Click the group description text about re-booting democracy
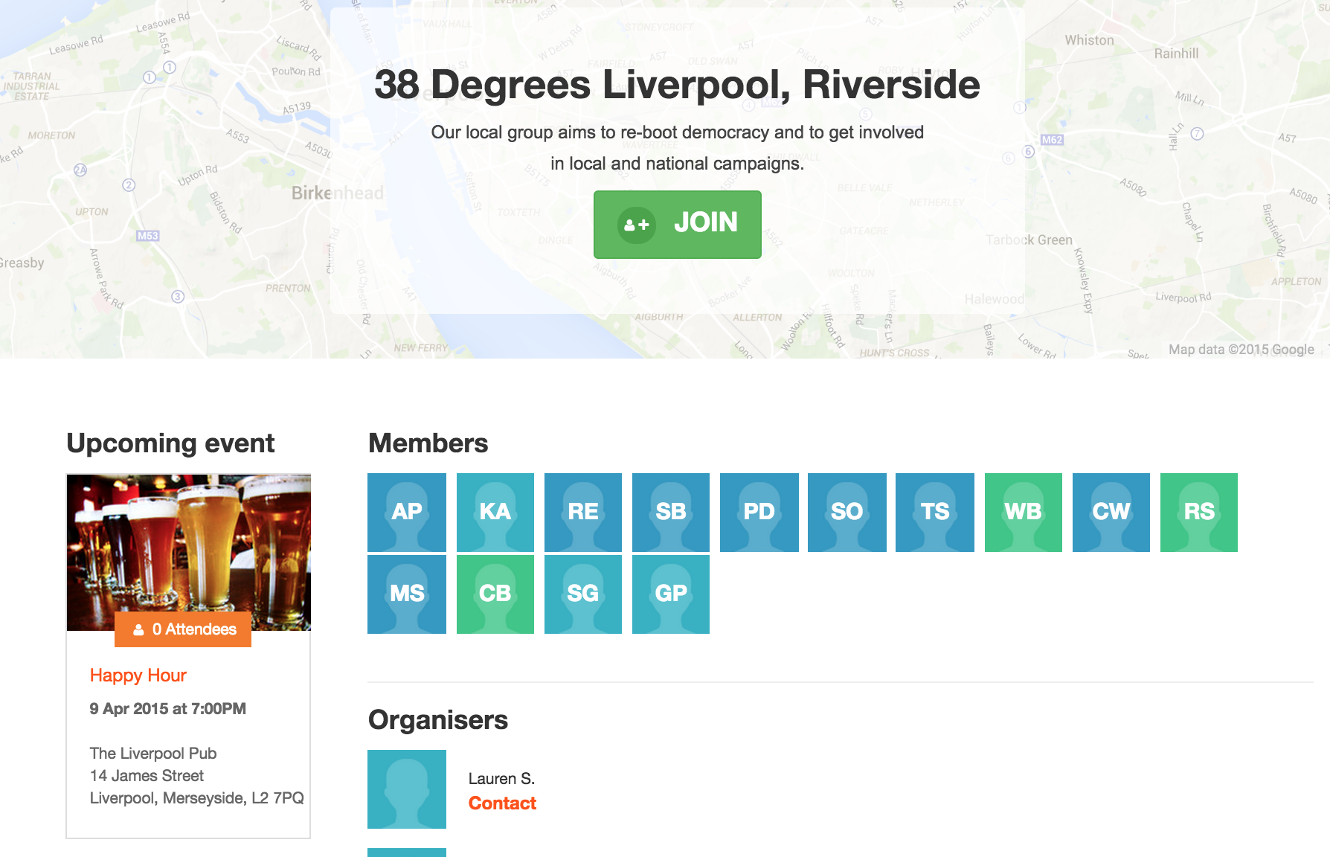 pyautogui.click(x=677, y=148)
